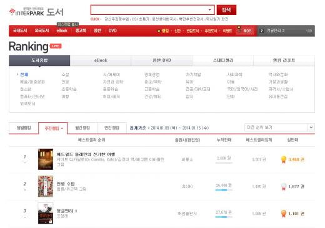The width and height of the screenshot is (325, 228).
Task: Switch to the 월간 랭킹 tab
Action: [x=82, y=128]
